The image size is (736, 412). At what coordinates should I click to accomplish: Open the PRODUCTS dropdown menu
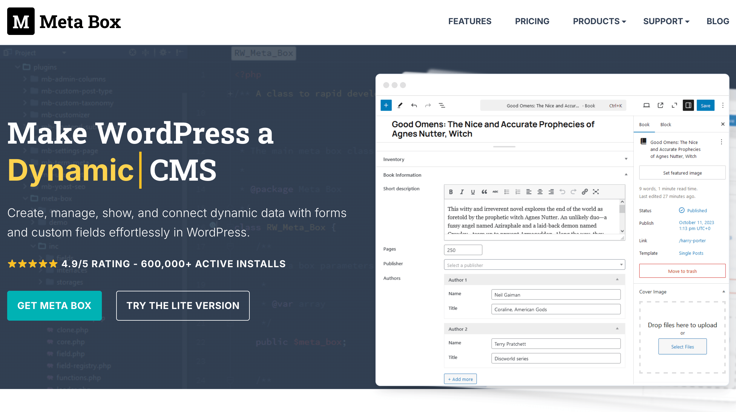tap(599, 21)
